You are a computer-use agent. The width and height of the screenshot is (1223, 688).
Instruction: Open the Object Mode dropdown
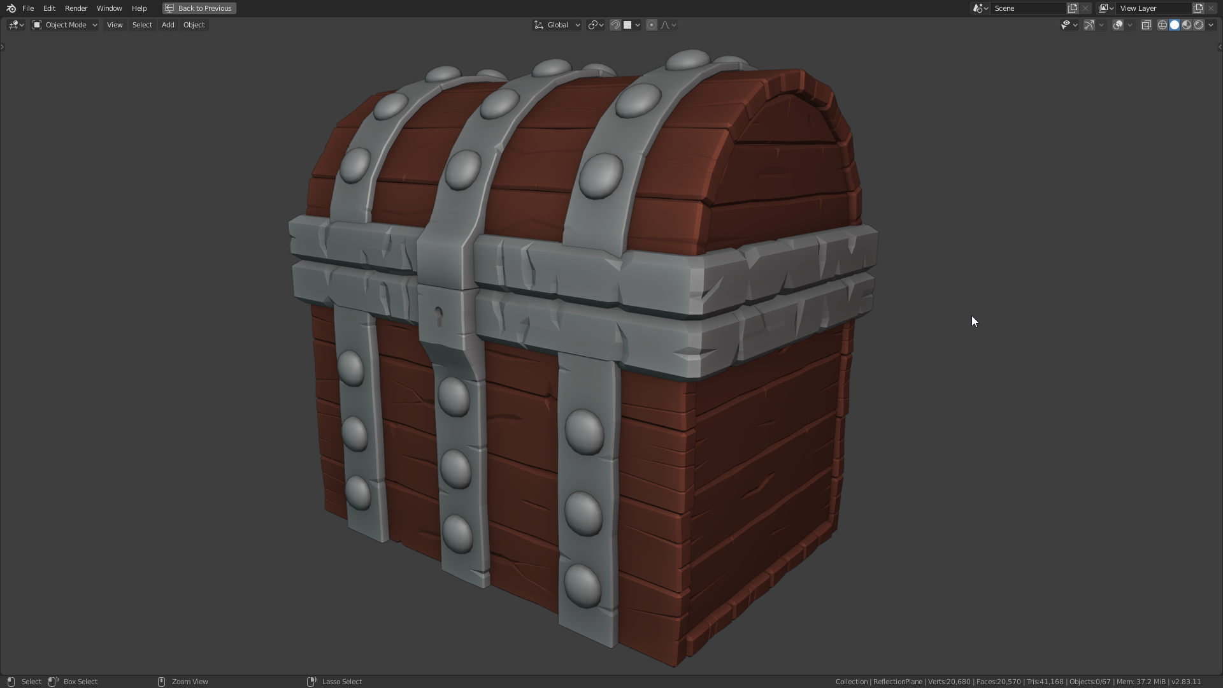tap(65, 25)
